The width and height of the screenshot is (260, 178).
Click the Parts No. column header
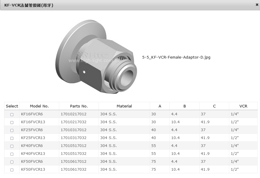79,106
